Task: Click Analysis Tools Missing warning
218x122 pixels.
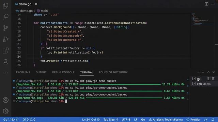Action: (x=166, y=120)
